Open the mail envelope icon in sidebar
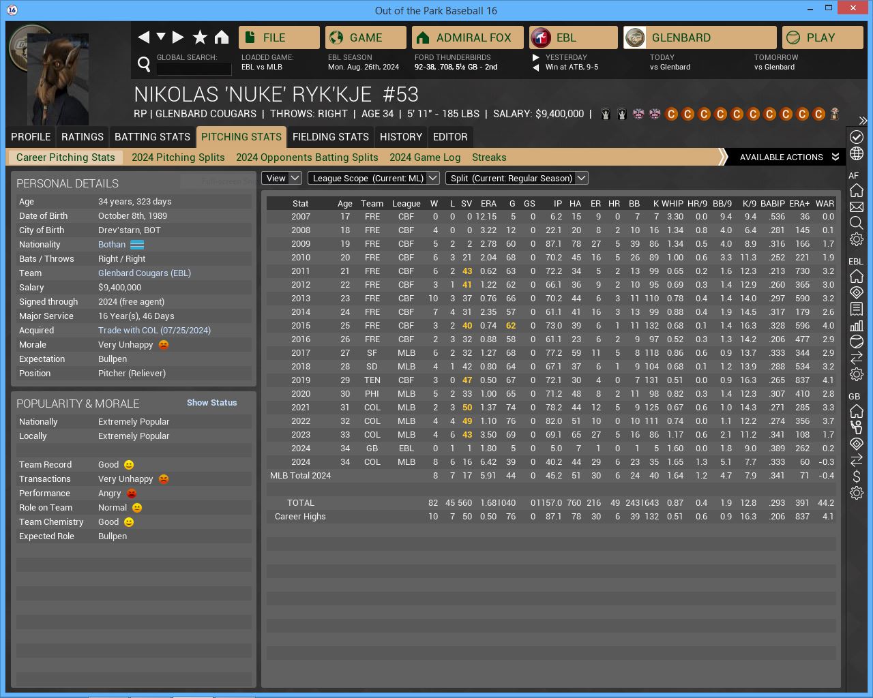The height and width of the screenshot is (698, 873). click(857, 207)
